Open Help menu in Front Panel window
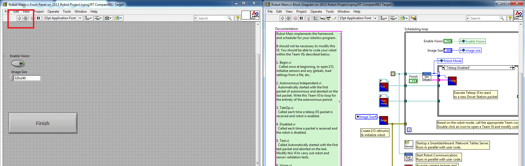 point(94,12)
